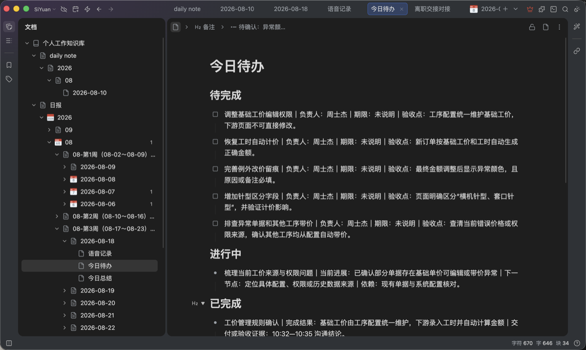Collapse the 已完成 heading fold arrow

pyautogui.click(x=203, y=304)
